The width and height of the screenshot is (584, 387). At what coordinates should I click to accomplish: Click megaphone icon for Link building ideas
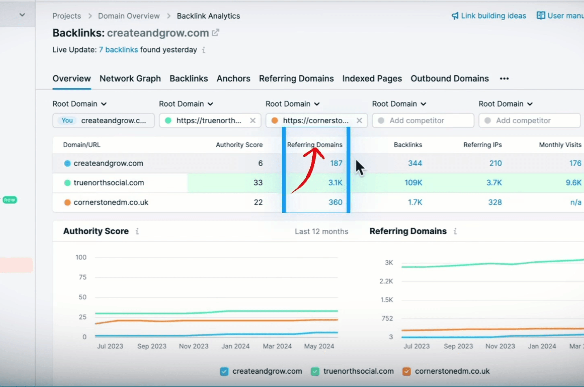tap(455, 16)
